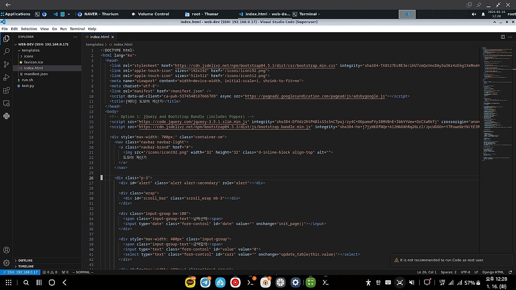Toggle the Korean input language indicator
Viewport: 516px width, 290px height.
[378, 283]
